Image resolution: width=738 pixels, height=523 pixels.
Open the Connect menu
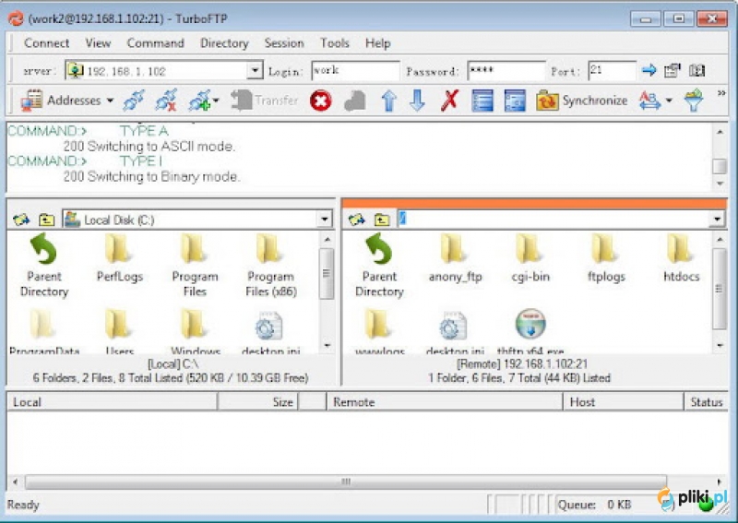point(47,43)
